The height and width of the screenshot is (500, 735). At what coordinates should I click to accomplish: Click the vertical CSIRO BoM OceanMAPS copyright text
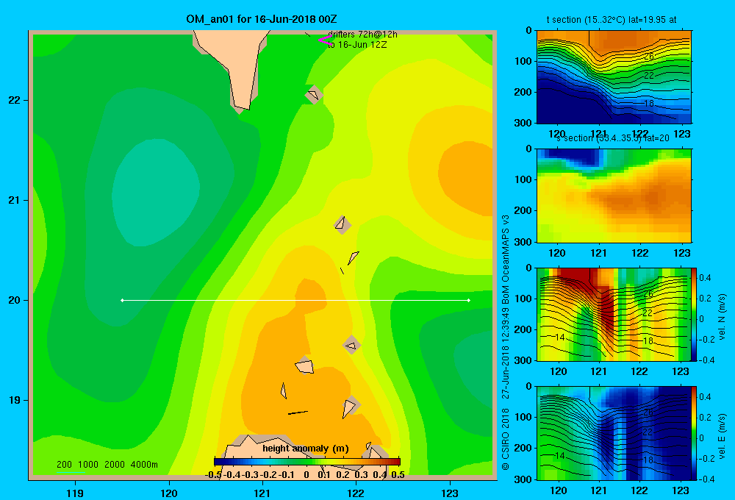(505, 343)
